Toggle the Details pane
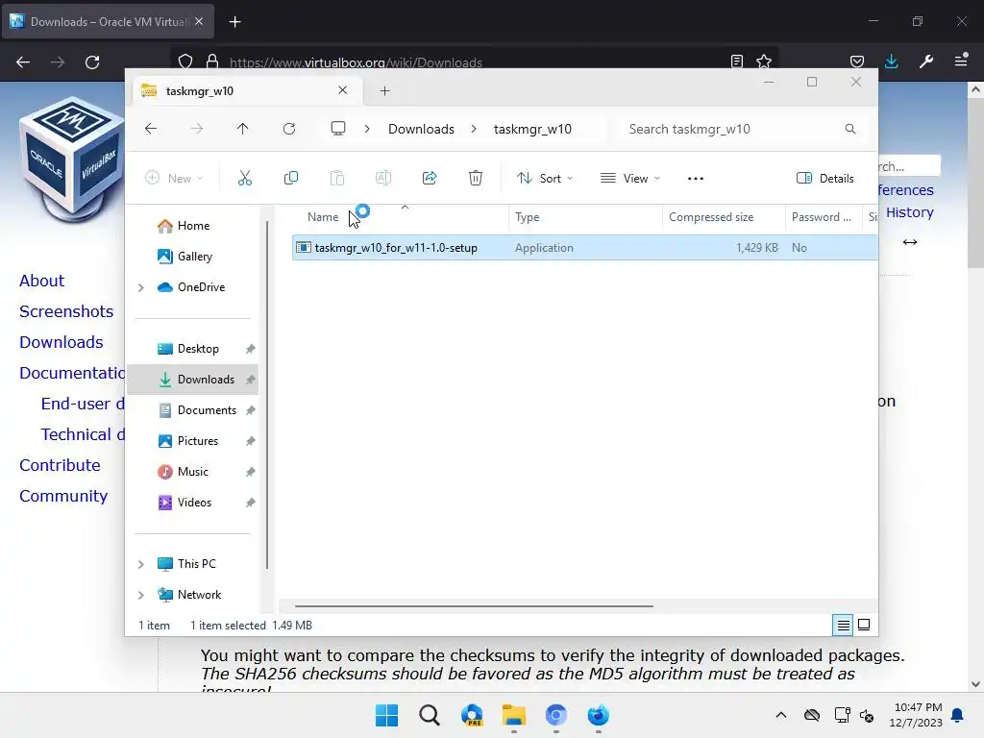Image resolution: width=984 pixels, height=738 pixels. pyautogui.click(x=825, y=178)
